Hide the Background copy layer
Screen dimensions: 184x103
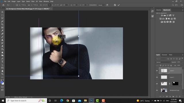pos(157,90)
